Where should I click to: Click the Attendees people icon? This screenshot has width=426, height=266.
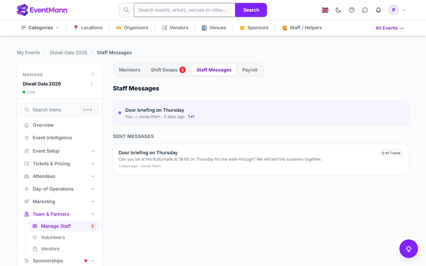[x=27, y=176]
